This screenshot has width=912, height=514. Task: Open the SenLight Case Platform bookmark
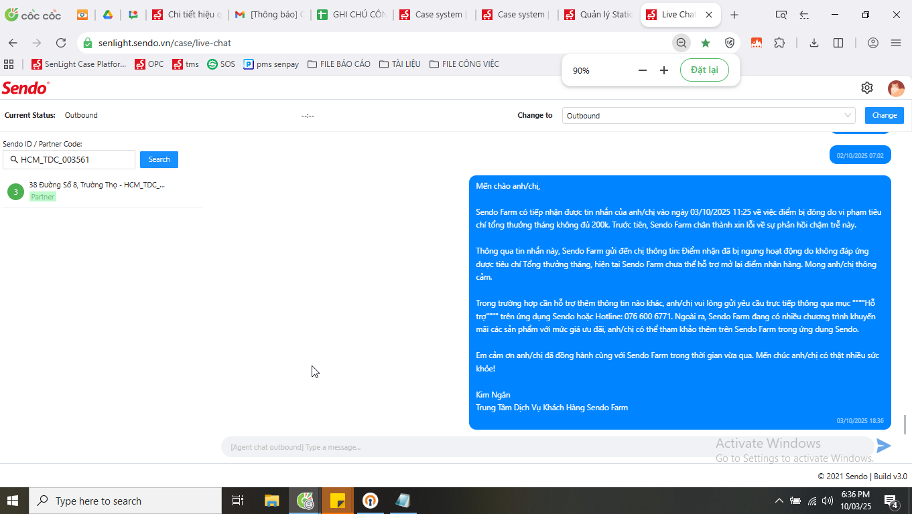[79, 64]
